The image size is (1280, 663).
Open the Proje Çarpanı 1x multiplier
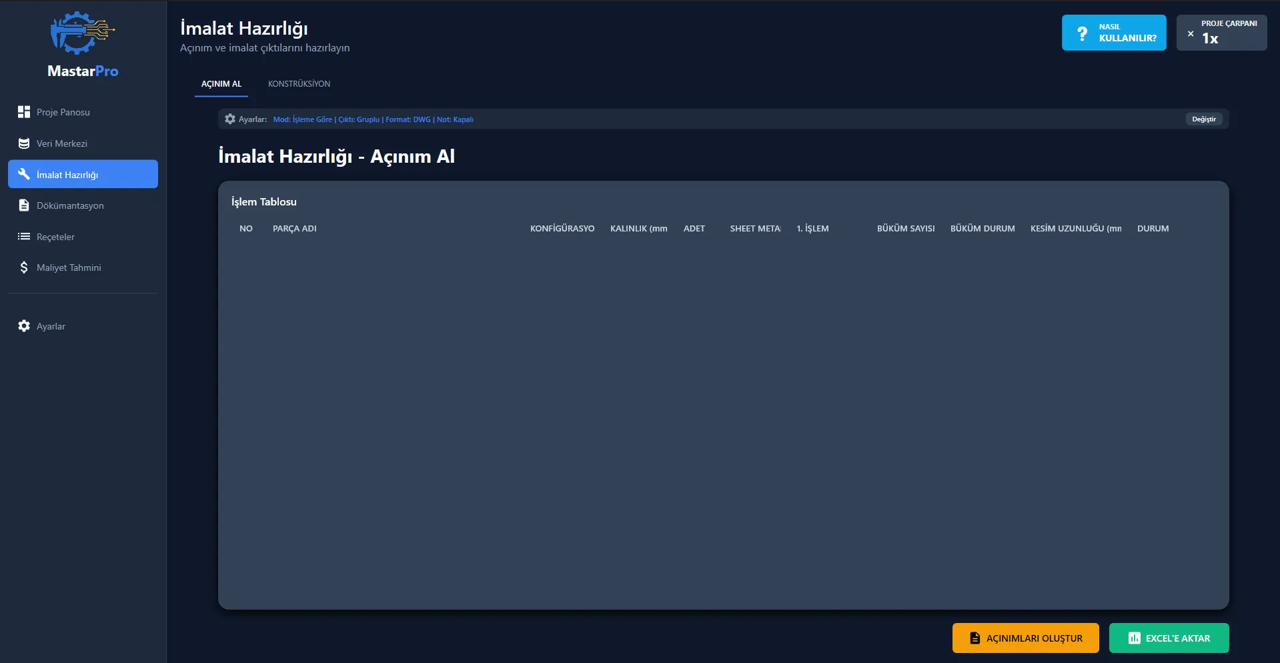tap(1221, 33)
